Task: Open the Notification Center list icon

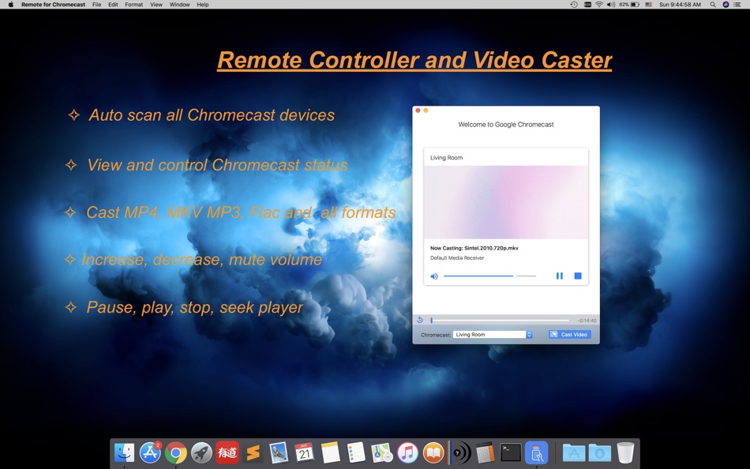Action: pyautogui.click(x=737, y=4)
